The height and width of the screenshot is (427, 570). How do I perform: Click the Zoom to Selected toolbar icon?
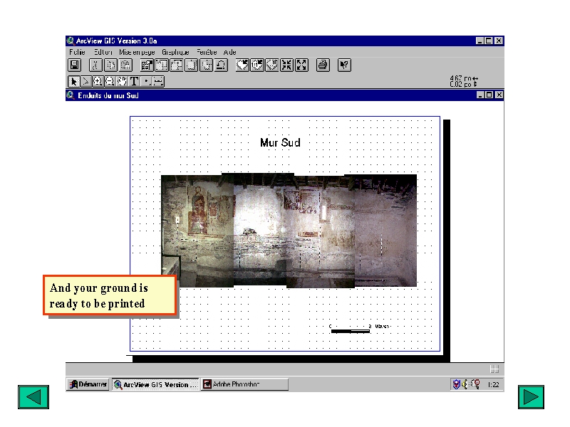pos(272,65)
